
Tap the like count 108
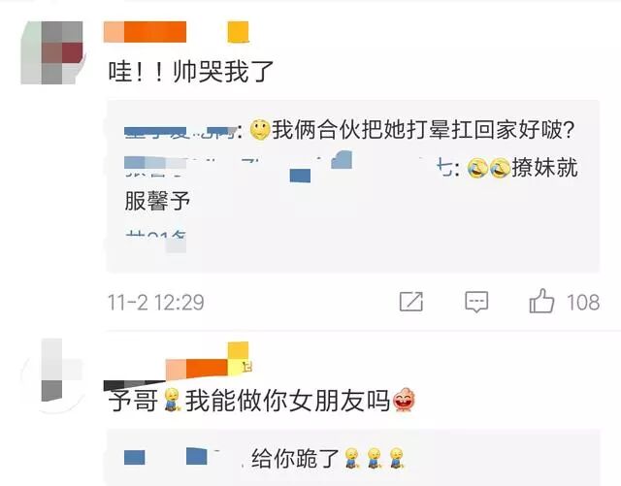pyautogui.click(x=583, y=303)
